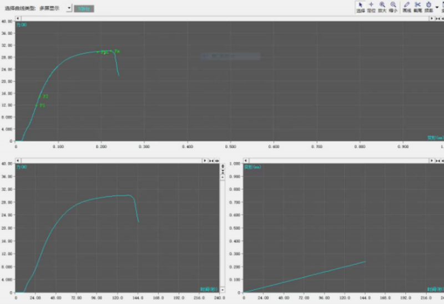
Task: Click left arrow of bottom-right chart scrollbar
Action: point(244,160)
